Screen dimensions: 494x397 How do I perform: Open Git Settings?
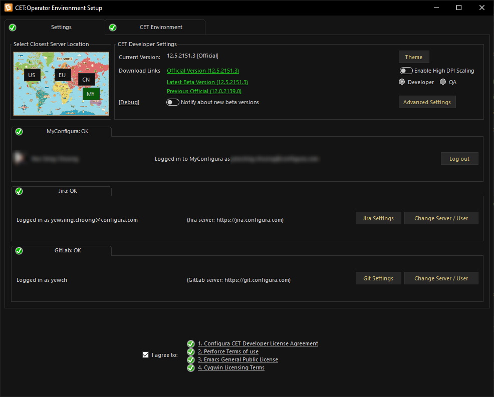point(378,278)
